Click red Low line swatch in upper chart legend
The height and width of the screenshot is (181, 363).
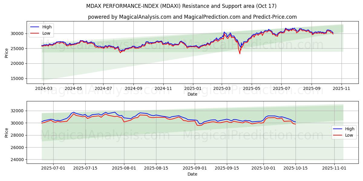point(36,33)
